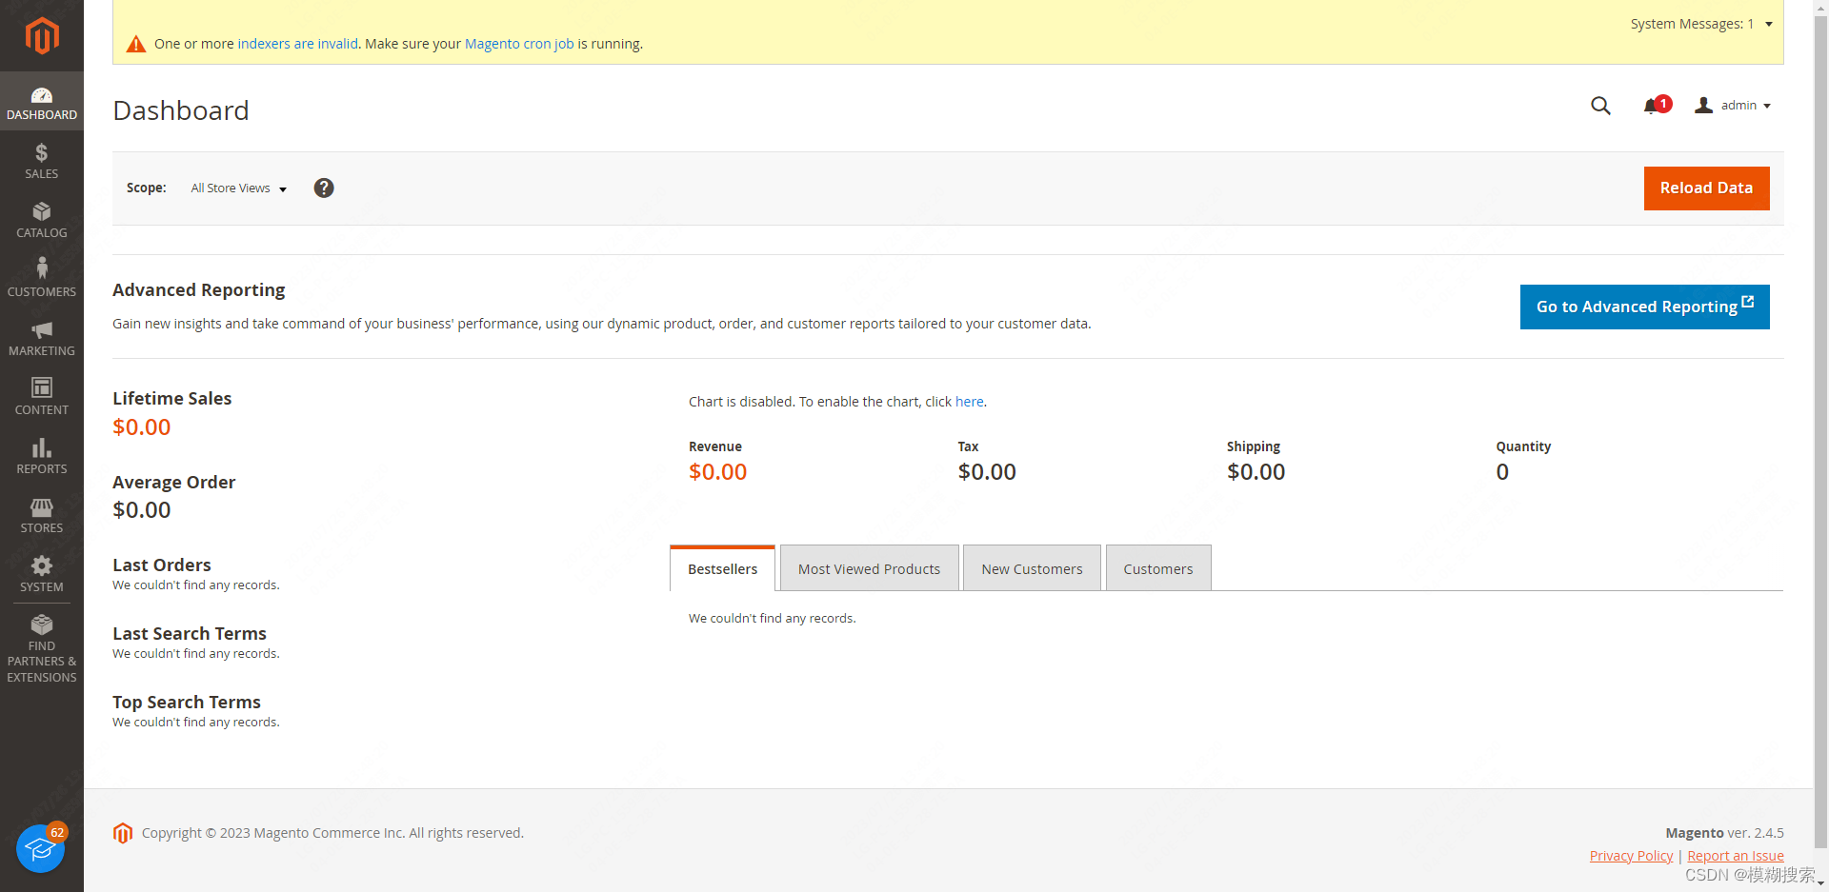Click the Lifetime Sales $0.00 value
The image size is (1829, 892).
(142, 427)
